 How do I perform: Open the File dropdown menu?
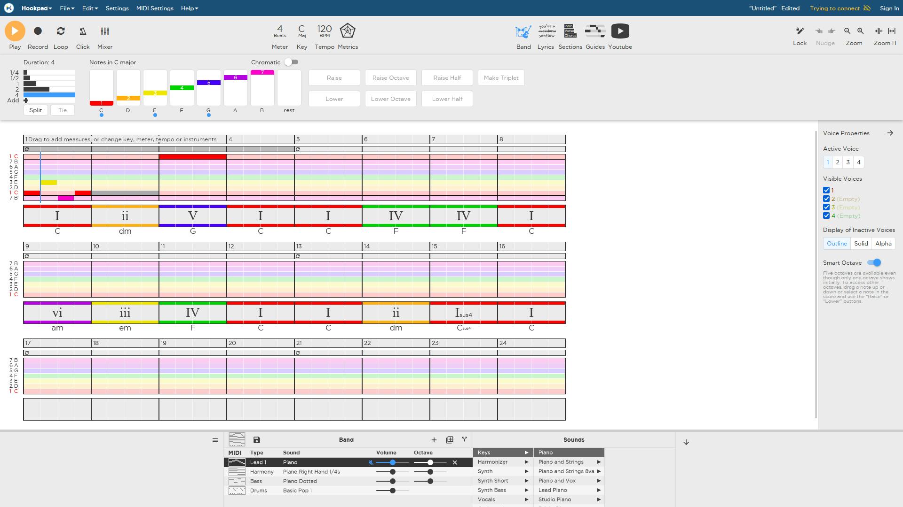pos(67,8)
